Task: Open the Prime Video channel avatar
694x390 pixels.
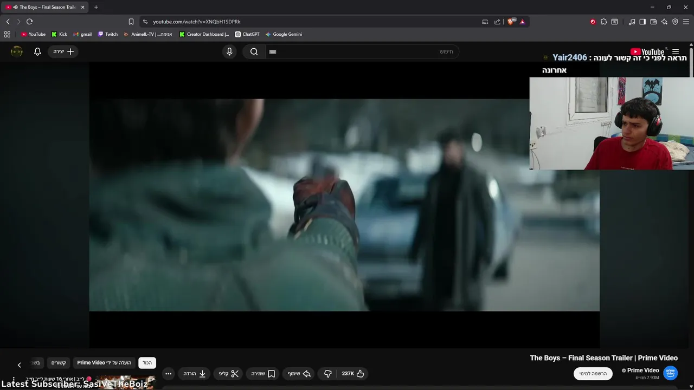Action: (671, 373)
